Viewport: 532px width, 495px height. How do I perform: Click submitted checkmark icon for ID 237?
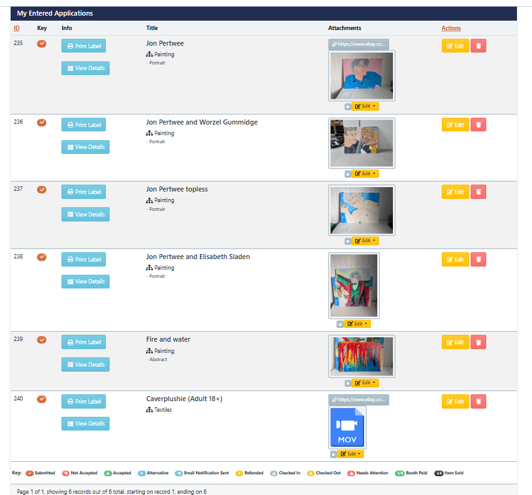coord(42,190)
